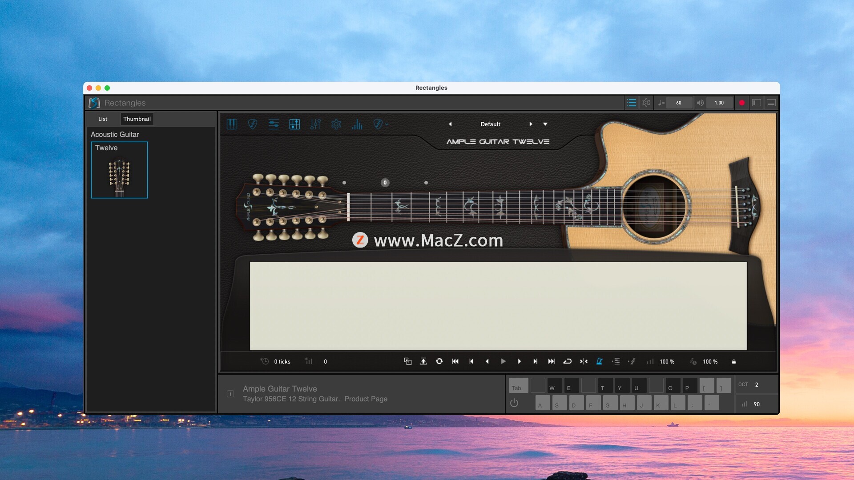Toggle the left sidebar panel icon
The height and width of the screenshot is (480, 854).
click(x=757, y=103)
